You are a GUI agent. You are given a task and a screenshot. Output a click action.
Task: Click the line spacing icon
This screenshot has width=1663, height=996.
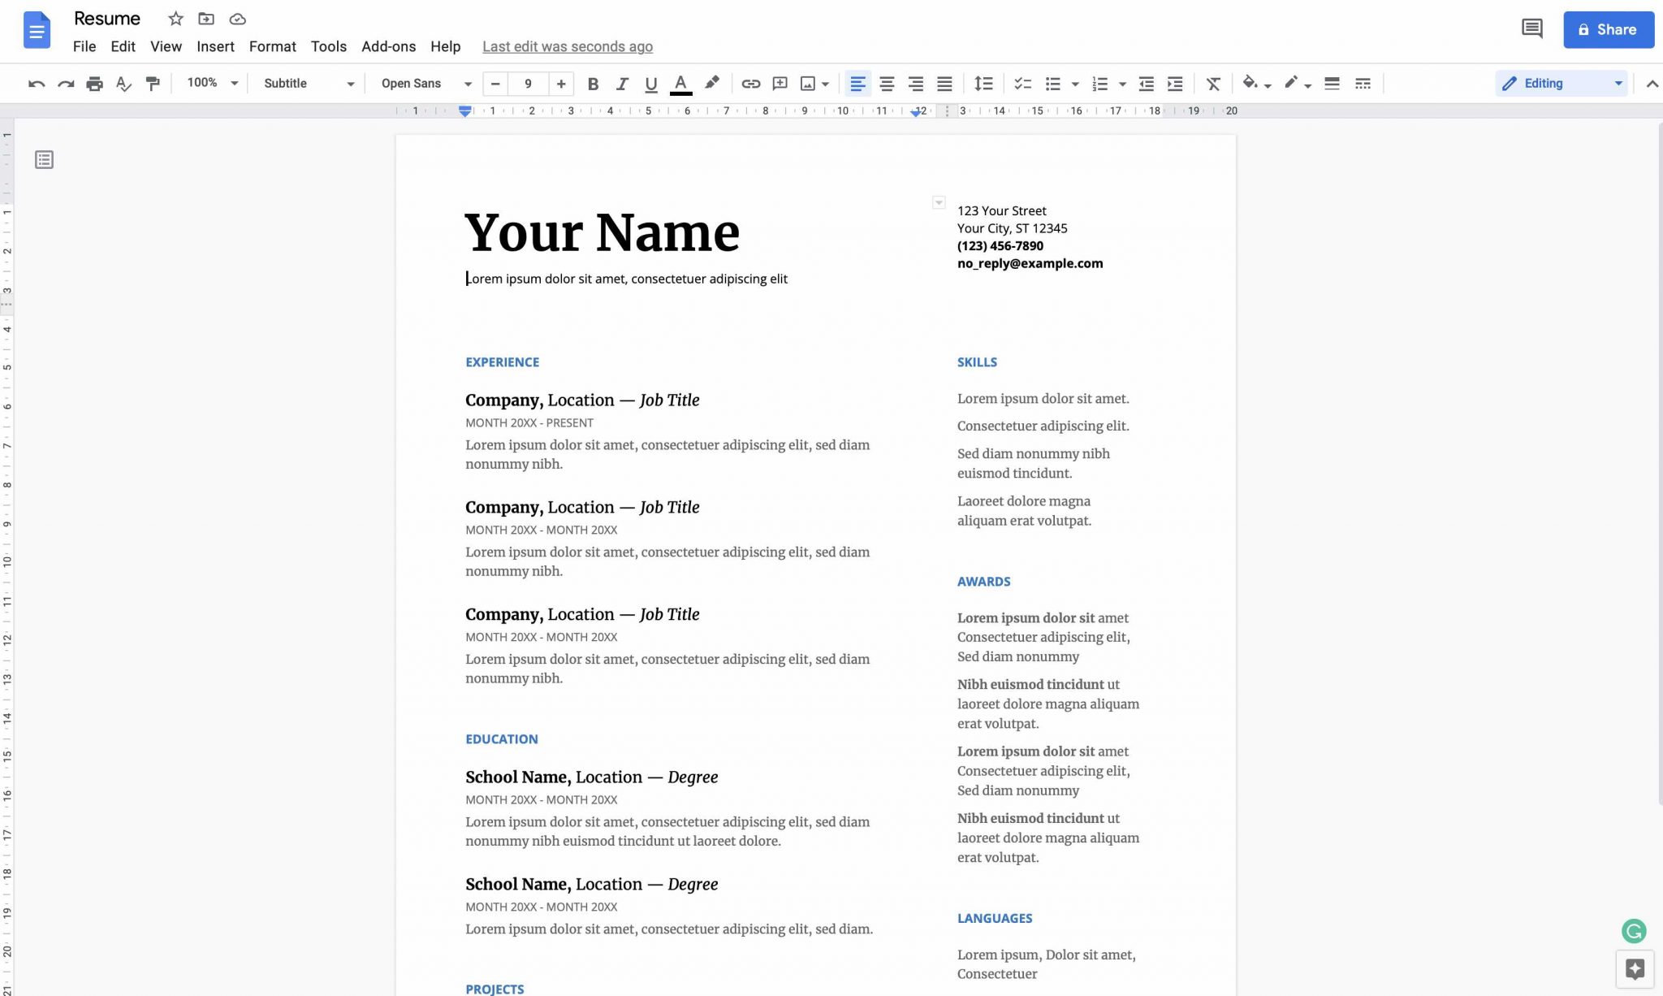coord(983,84)
